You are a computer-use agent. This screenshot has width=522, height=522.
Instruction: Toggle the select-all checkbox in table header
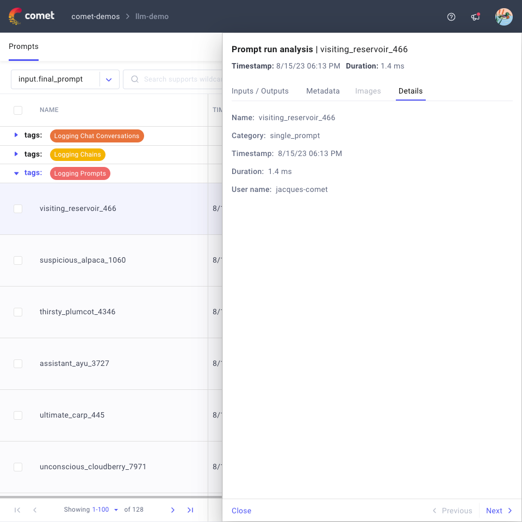[18, 110]
